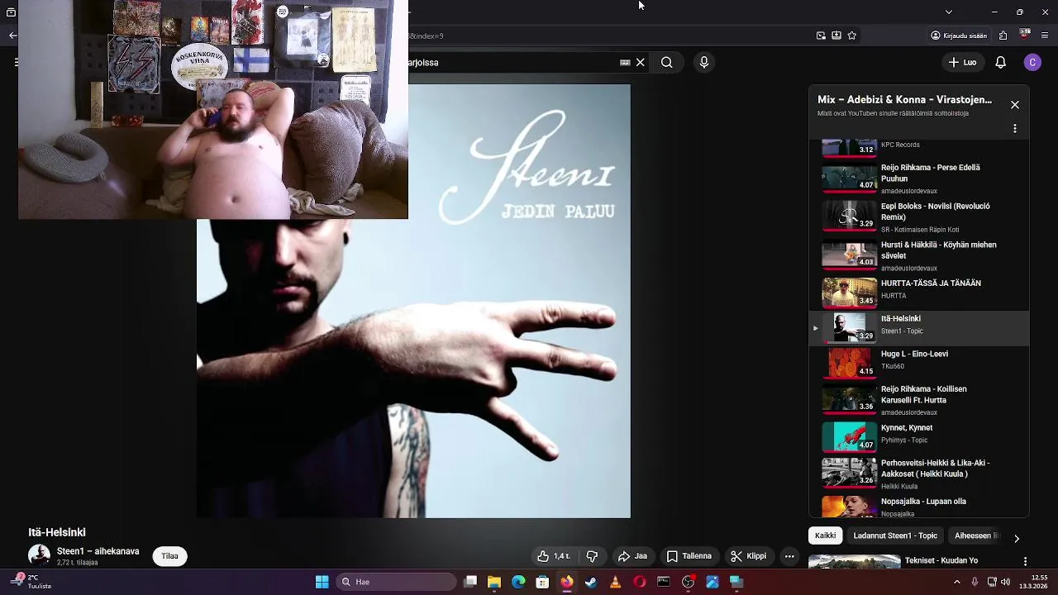This screenshot has height=595, width=1058.
Task: Clear the YouTube search box text
Action: (x=641, y=62)
